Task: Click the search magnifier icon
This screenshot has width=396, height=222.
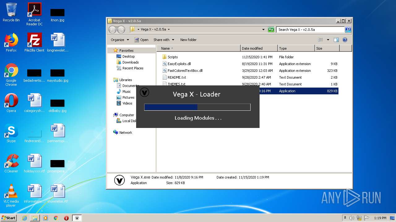Action: point(348,30)
